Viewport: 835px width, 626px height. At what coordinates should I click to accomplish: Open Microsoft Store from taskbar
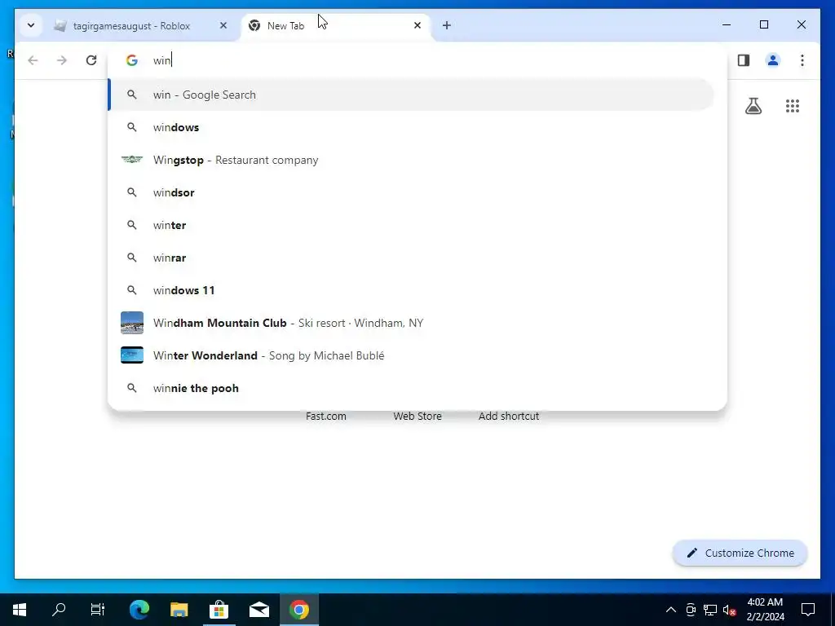pyautogui.click(x=219, y=610)
